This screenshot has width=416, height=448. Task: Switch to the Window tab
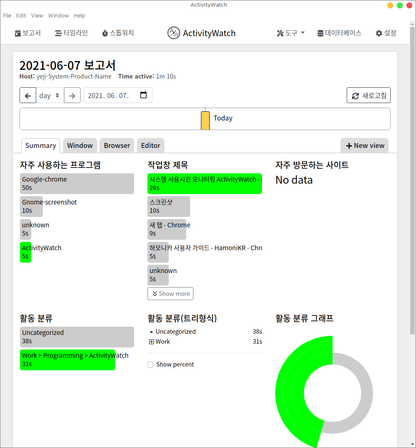tap(80, 146)
